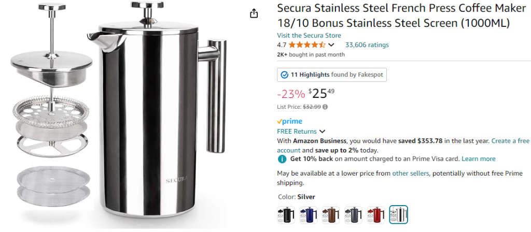Click the List Price info icon
Image resolution: width=531 pixels, height=232 pixels.
click(325, 107)
